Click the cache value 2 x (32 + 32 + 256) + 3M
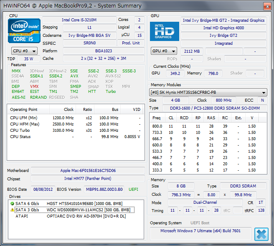The image size is (274, 246). click(x=104, y=59)
